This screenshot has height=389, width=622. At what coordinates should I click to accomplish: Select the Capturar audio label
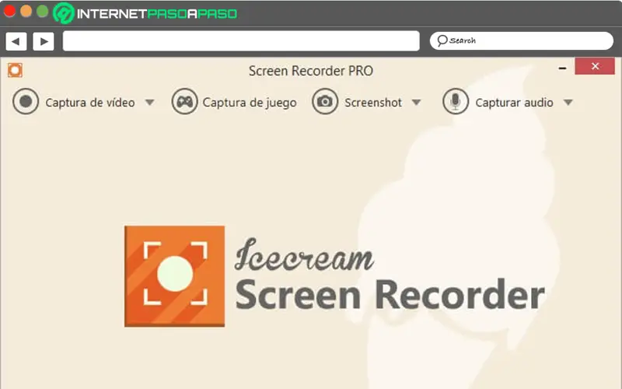click(514, 103)
